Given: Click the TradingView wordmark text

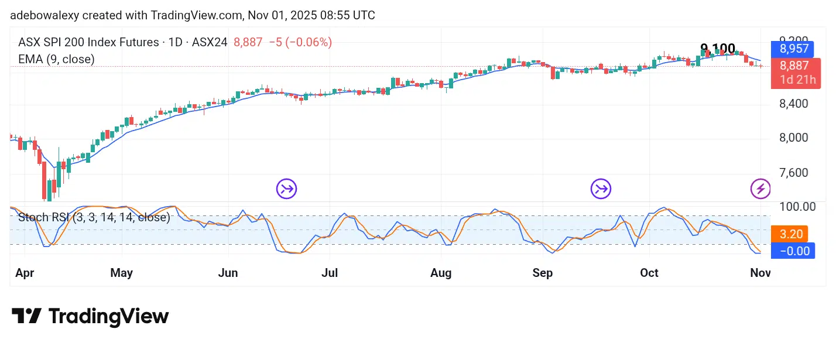Looking at the screenshot, I should [108, 317].
